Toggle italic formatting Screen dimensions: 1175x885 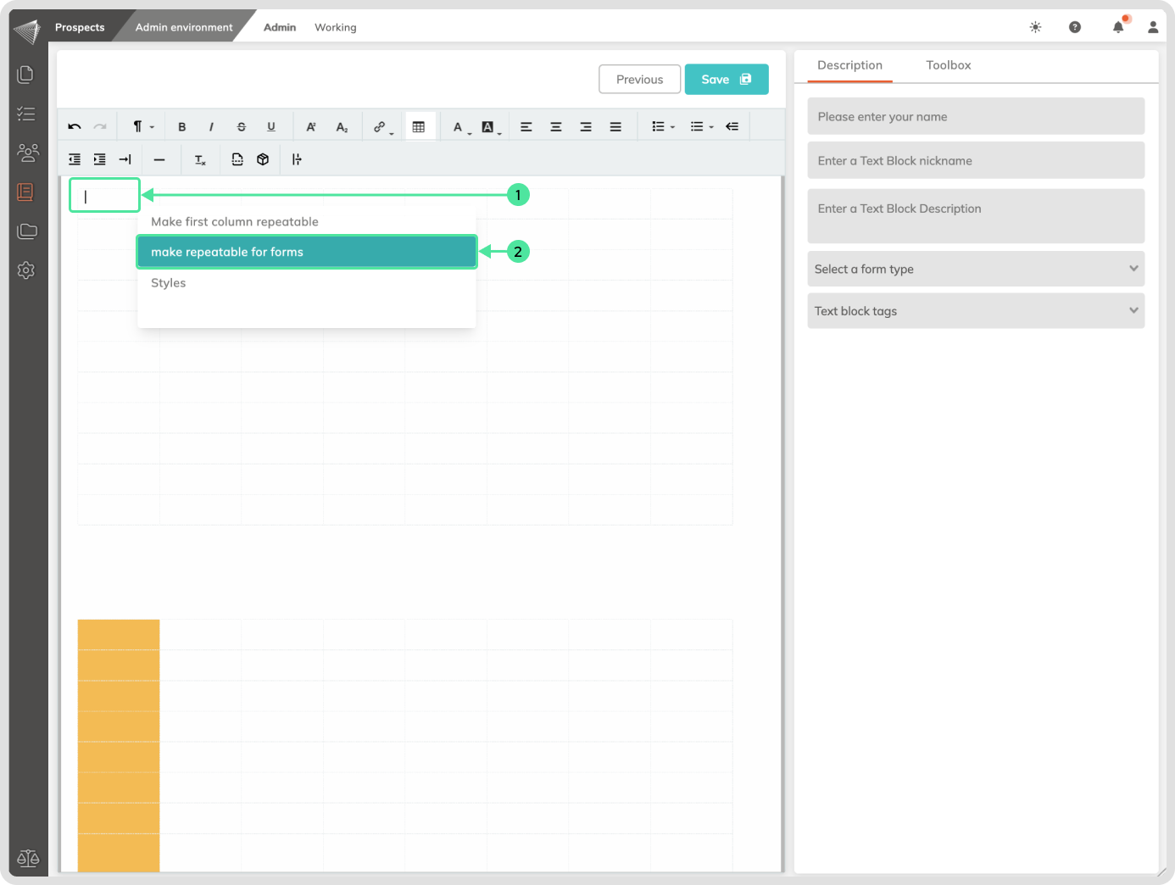pyautogui.click(x=211, y=127)
